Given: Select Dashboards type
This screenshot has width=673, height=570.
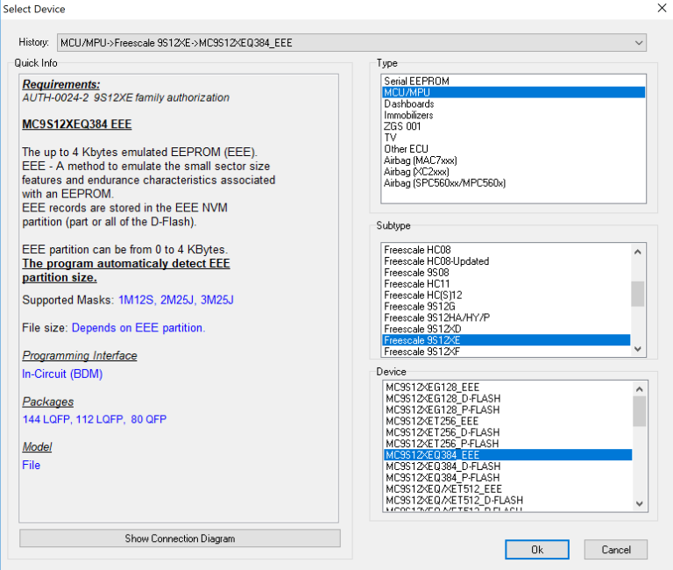Looking at the screenshot, I should pyautogui.click(x=514, y=104).
